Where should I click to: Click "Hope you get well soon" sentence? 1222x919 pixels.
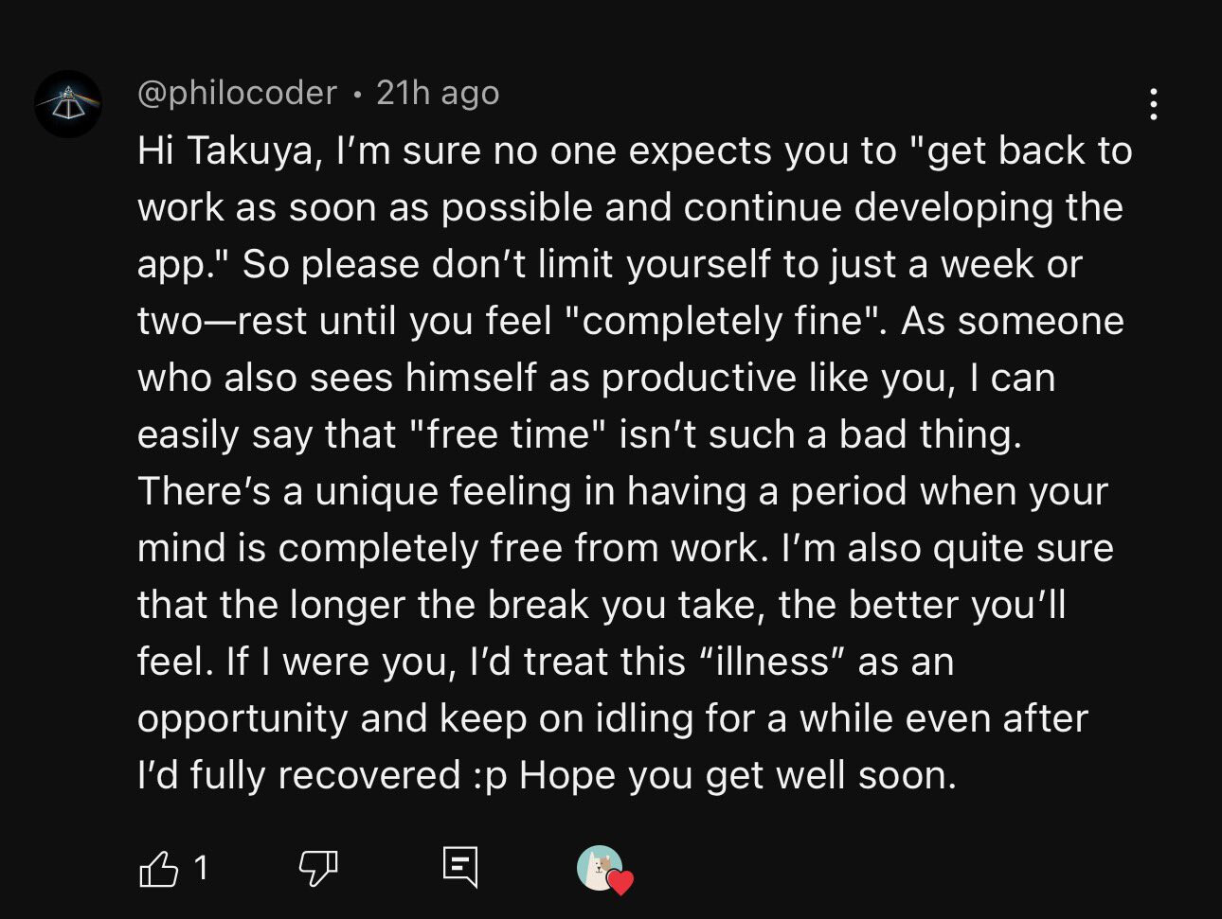pyautogui.click(x=737, y=776)
